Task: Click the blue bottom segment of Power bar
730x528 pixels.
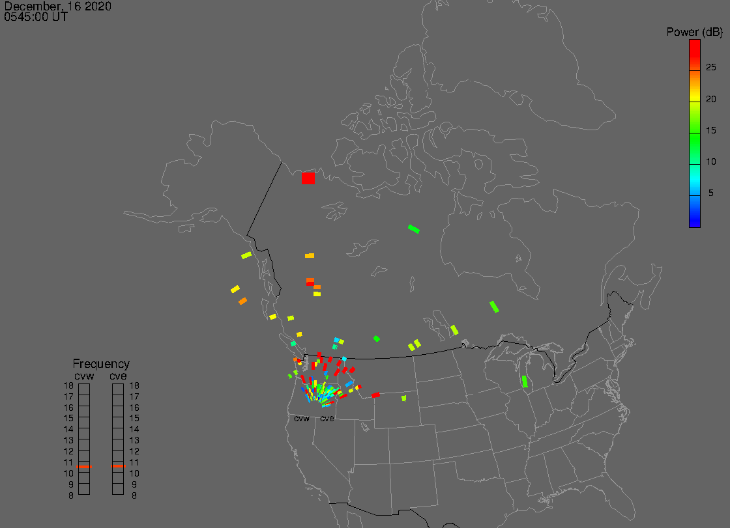Action: coord(695,212)
